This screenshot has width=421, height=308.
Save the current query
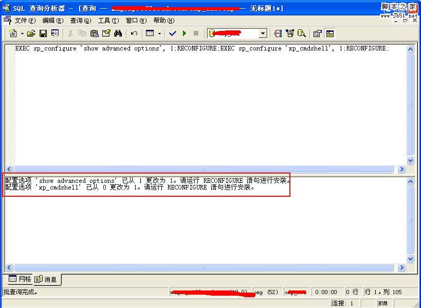click(44, 32)
